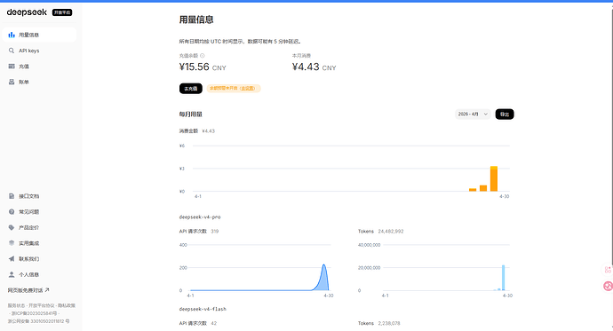This screenshot has height=331, width=613.
Task: Click the 开放平台 badge beside the logo
Action: (62, 12)
